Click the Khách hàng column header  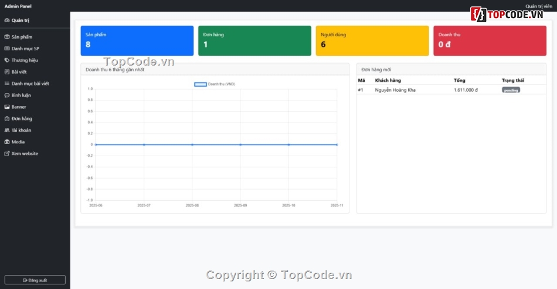click(x=388, y=81)
